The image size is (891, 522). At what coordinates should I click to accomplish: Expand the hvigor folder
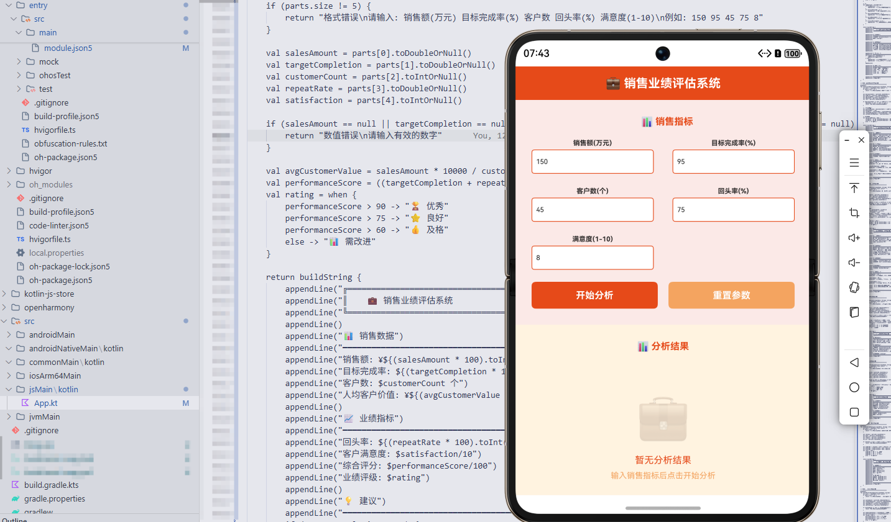(x=9, y=171)
